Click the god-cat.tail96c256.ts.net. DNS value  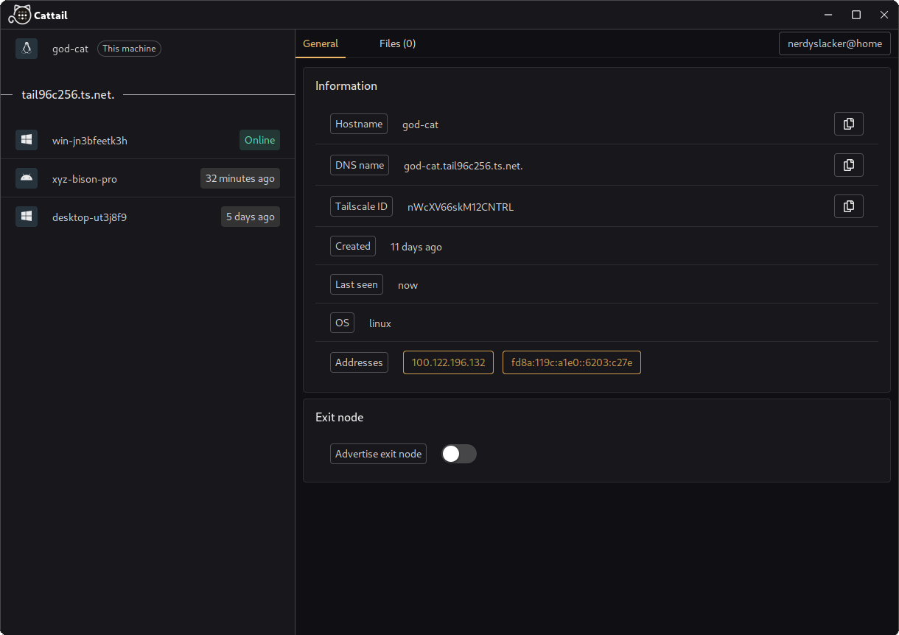click(x=464, y=166)
